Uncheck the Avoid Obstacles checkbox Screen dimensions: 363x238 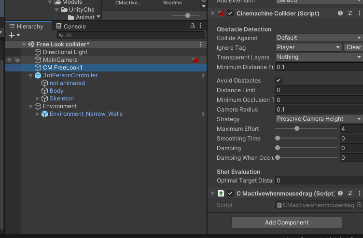[279, 80]
